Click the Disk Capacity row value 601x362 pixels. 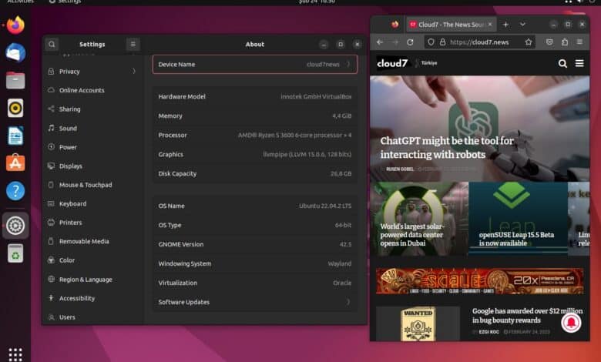coord(341,173)
